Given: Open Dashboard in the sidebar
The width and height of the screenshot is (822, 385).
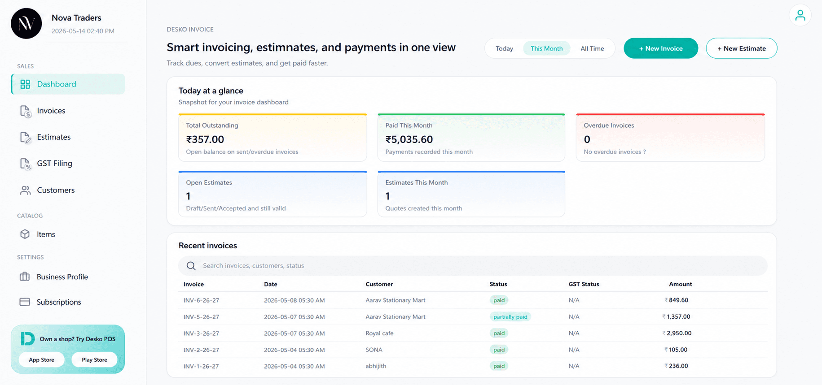Looking at the screenshot, I should (x=68, y=84).
